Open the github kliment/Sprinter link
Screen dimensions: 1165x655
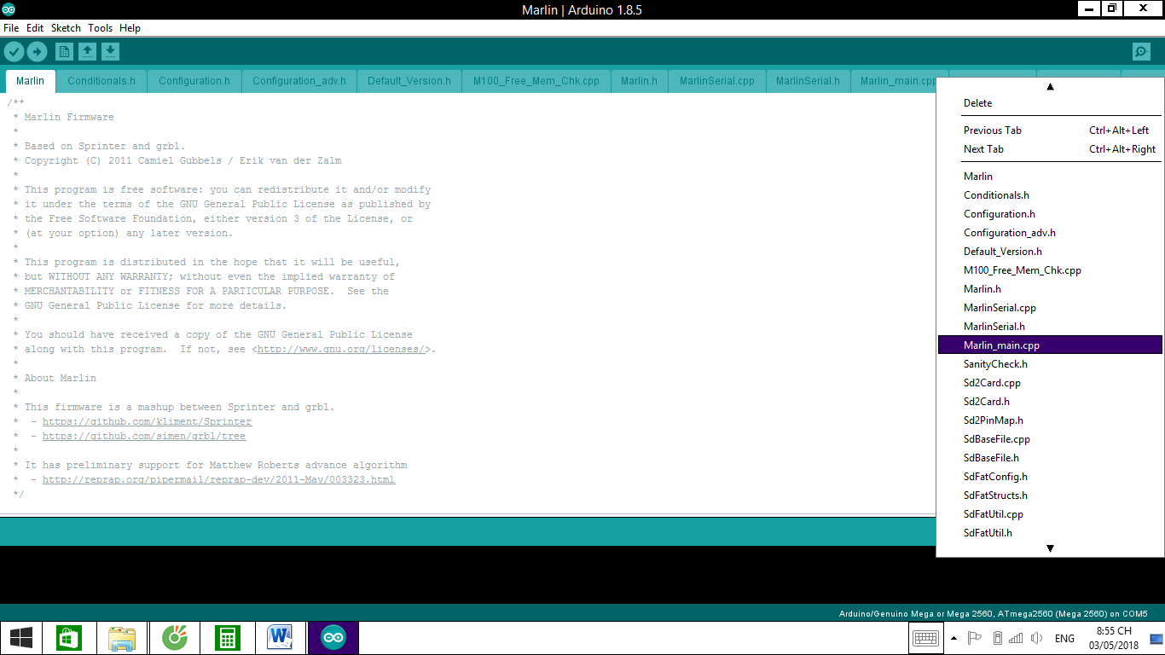147,421
